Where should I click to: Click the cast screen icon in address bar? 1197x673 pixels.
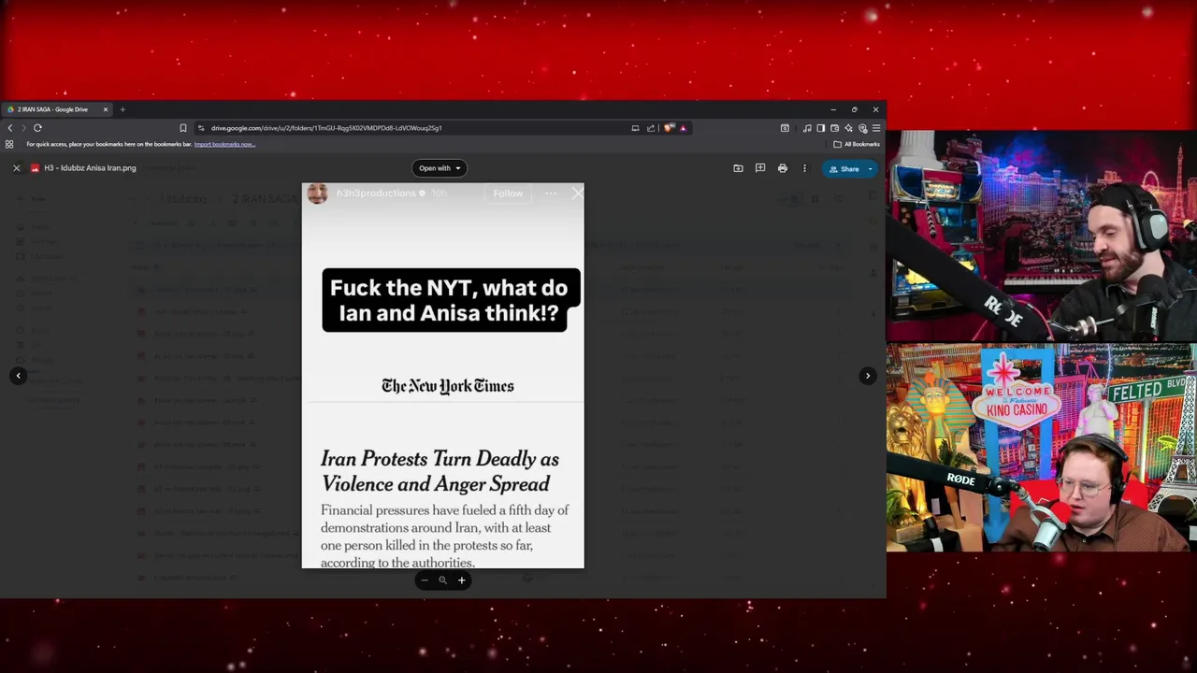click(x=635, y=128)
